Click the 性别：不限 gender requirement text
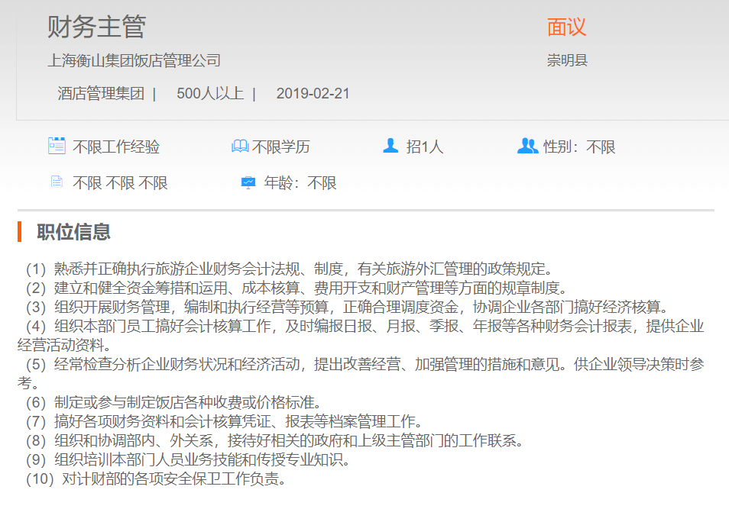This screenshot has width=729, height=509. (x=579, y=147)
